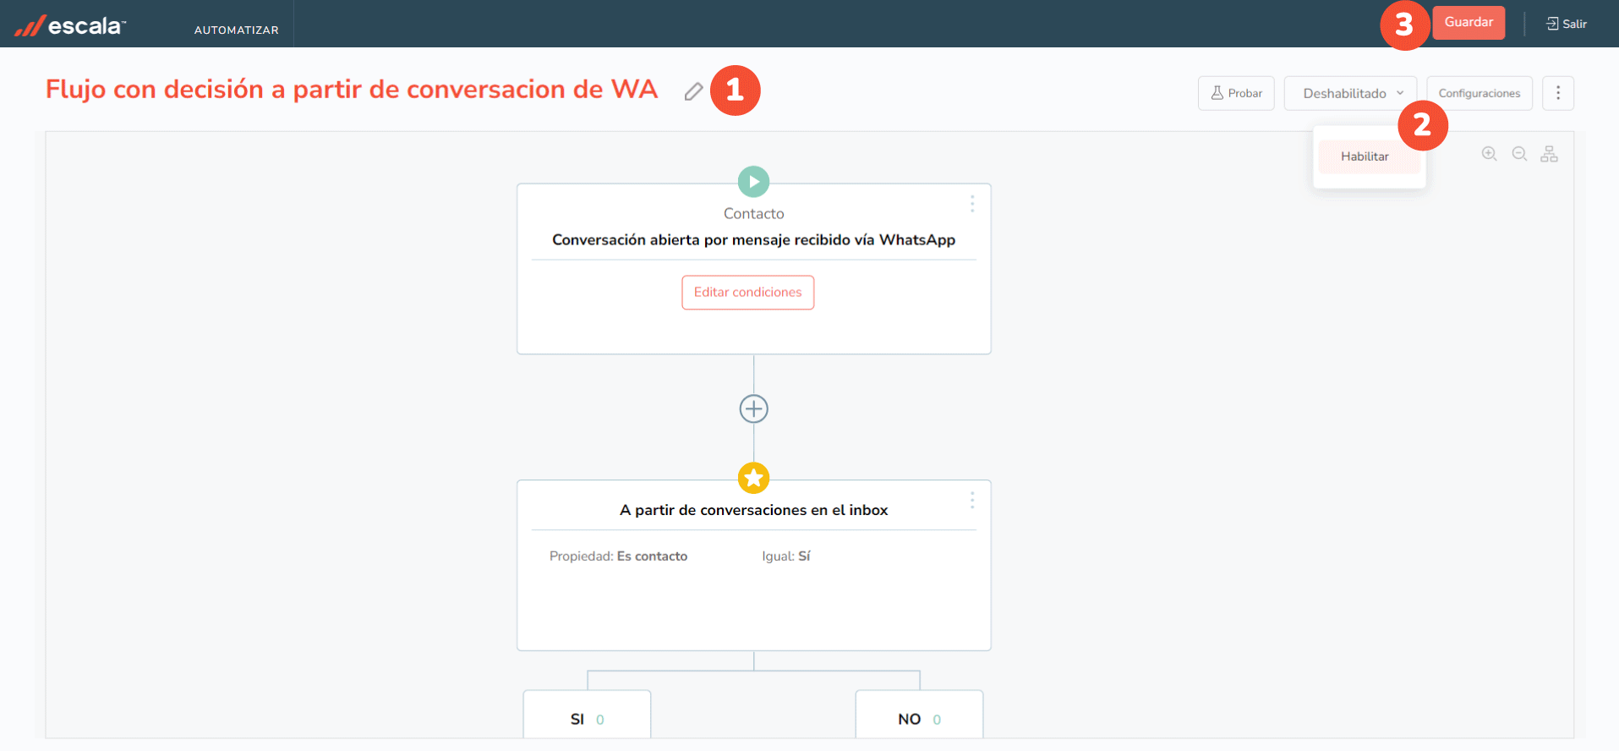Viewport: 1619px width, 751px height.
Task: Save the flow with Guardar button
Action: pyautogui.click(x=1469, y=23)
